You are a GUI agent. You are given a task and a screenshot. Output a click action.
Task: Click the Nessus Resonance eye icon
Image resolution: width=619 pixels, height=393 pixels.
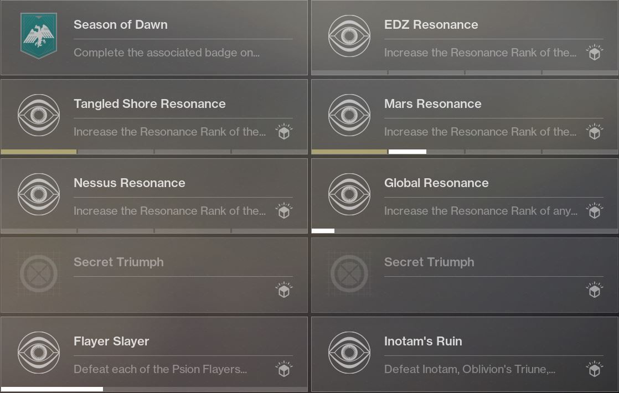coord(39,194)
